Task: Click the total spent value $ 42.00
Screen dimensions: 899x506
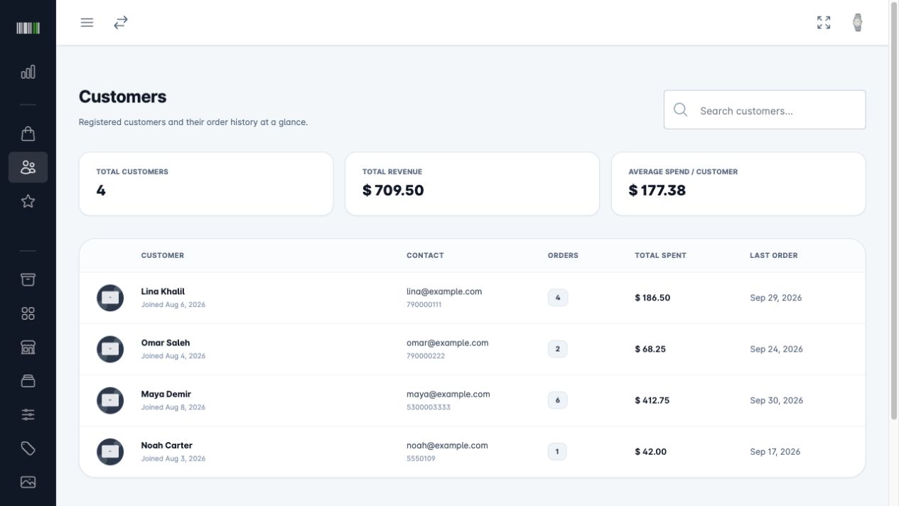Action: [651, 451]
